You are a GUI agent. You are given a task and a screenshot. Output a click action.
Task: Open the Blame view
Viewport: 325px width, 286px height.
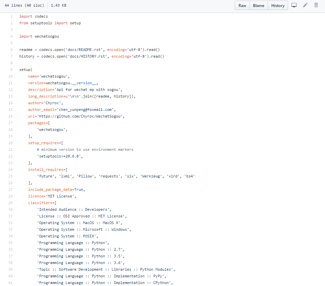(x=258, y=6)
